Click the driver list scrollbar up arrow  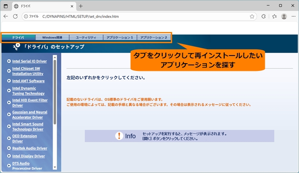click(55, 57)
